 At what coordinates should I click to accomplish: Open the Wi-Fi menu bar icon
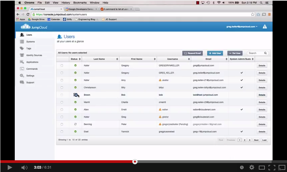click(x=219, y=3)
